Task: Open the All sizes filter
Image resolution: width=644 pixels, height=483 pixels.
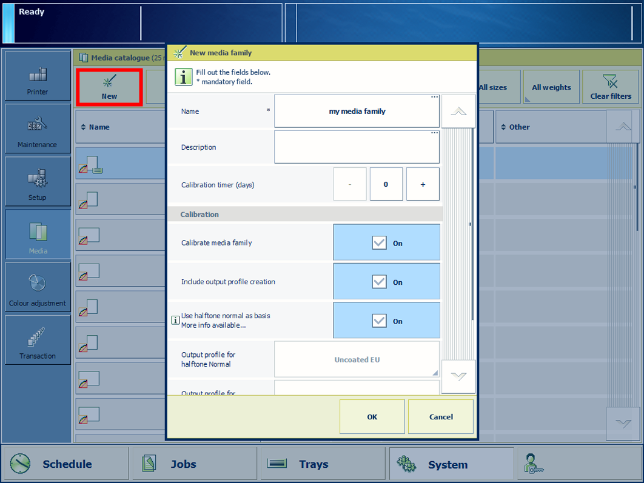Action: [x=498, y=87]
